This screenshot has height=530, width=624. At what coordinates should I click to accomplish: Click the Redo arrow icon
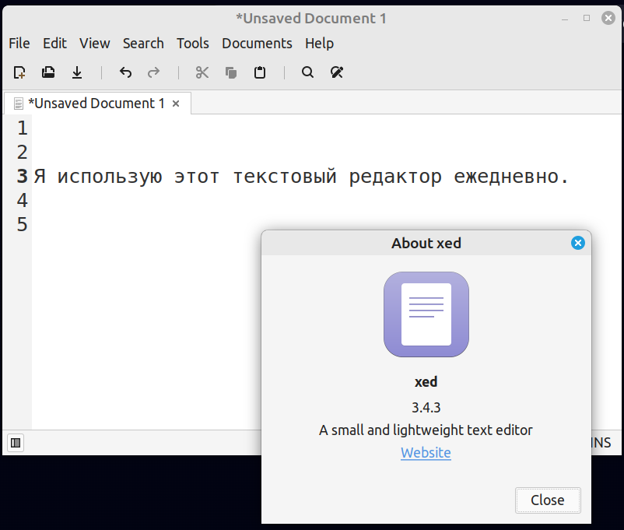(x=153, y=72)
